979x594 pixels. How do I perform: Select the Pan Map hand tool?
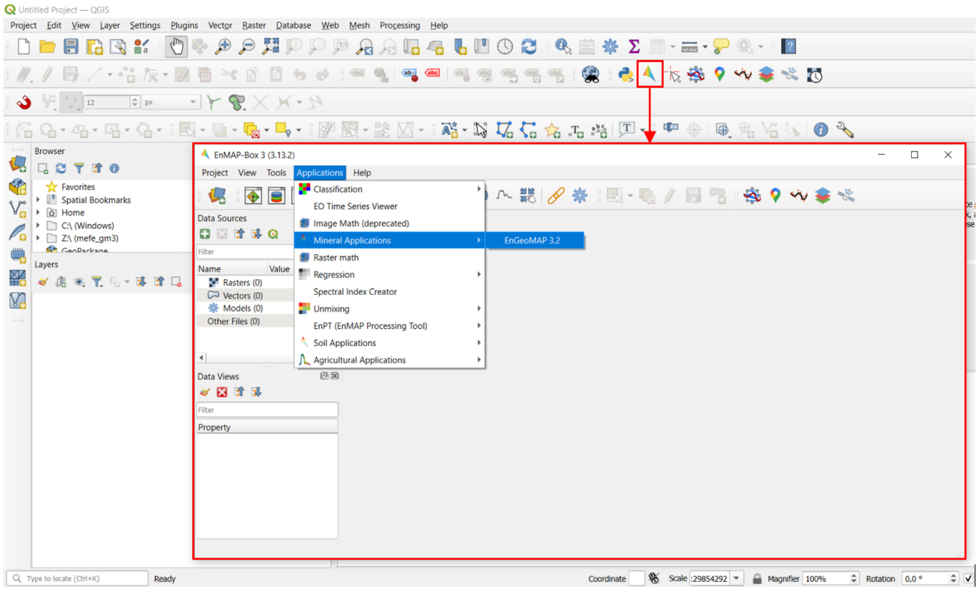[x=176, y=47]
